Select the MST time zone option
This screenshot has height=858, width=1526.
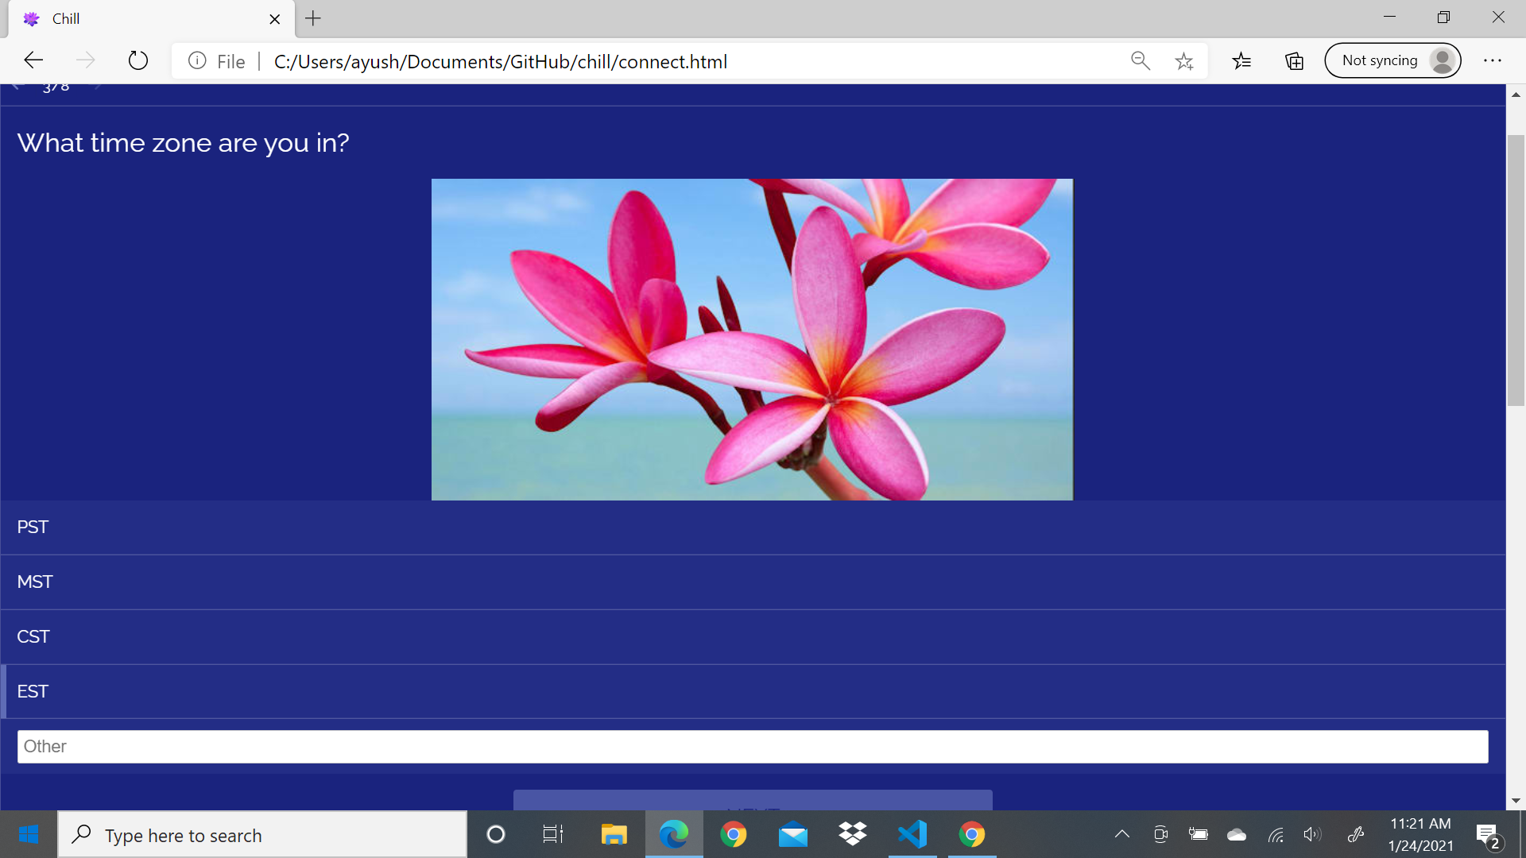coord(753,582)
